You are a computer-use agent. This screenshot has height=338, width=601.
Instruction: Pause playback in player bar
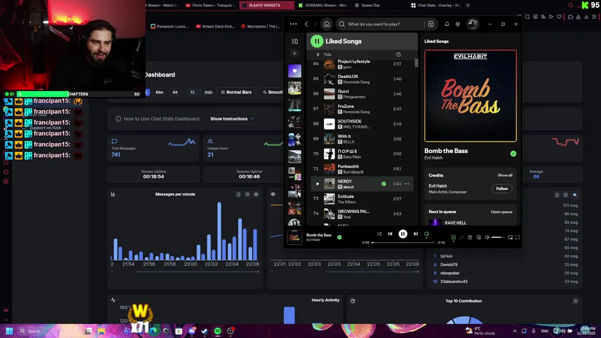(x=403, y=234)
